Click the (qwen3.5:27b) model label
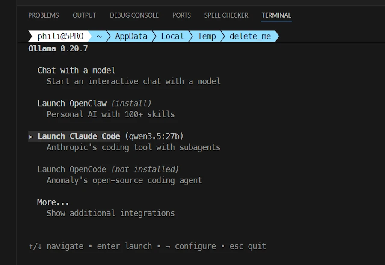The image size is (385, 265). (154, 137)
